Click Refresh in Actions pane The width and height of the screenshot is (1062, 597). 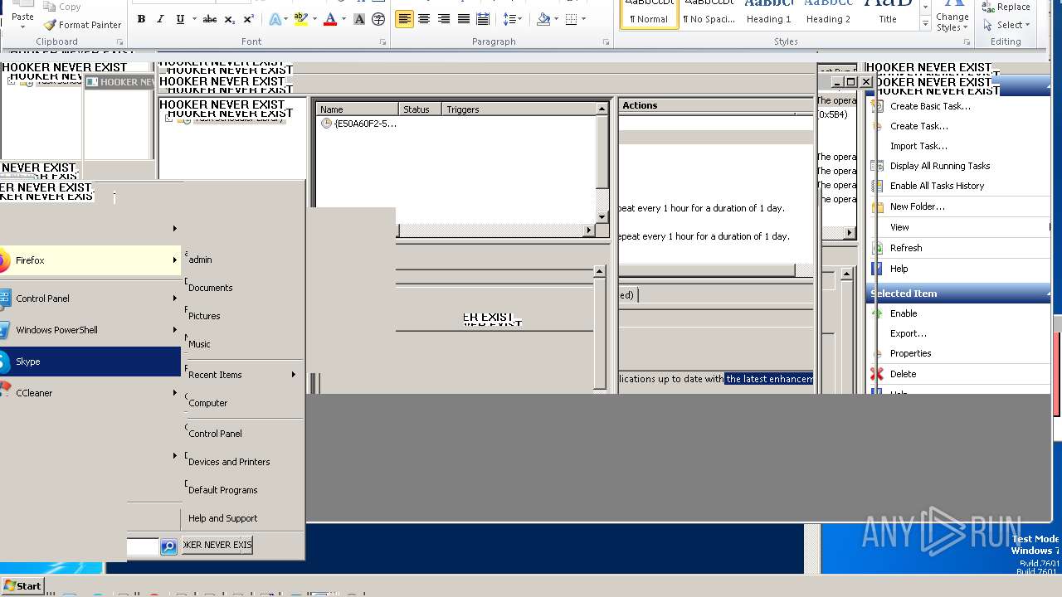click(906, 248)
